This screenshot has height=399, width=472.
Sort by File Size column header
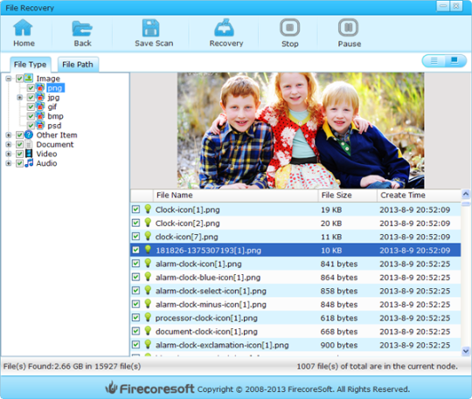(x=347, y=196)
